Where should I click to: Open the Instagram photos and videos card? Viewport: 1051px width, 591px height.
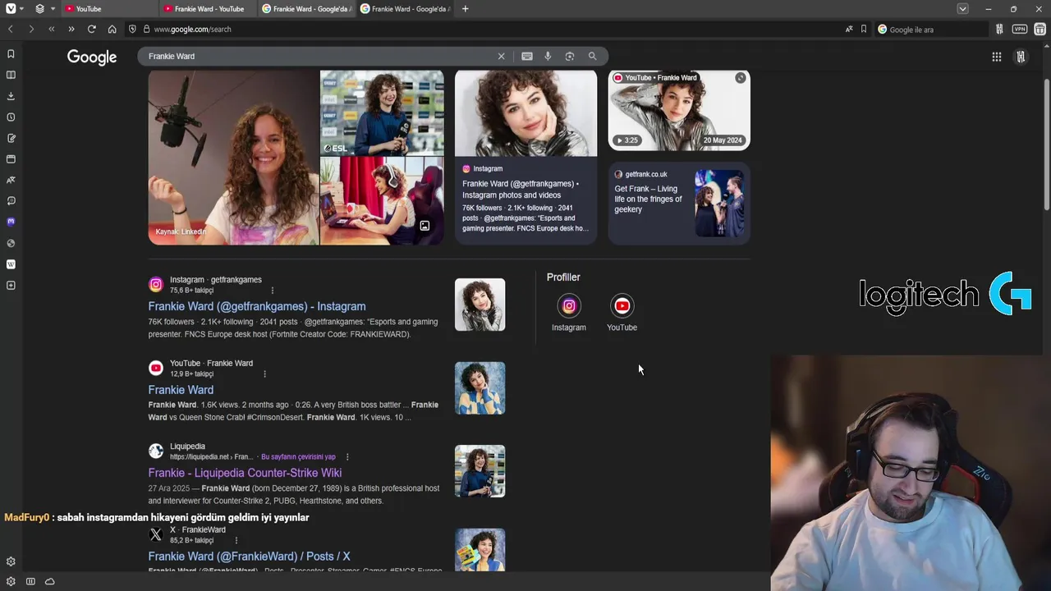pos(525,157)
